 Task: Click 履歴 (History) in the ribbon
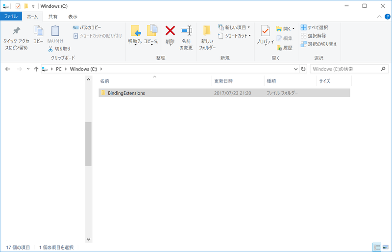click(x=285, y=48)
